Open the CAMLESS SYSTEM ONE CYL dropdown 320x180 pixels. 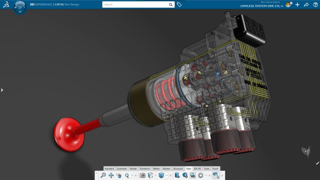click(262, 6)
